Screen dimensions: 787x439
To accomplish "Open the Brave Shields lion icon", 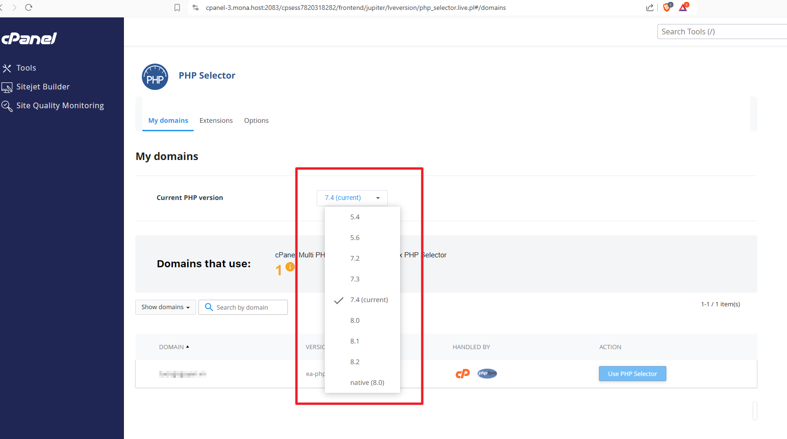I will pyautogui.click(x=667, y=7).
